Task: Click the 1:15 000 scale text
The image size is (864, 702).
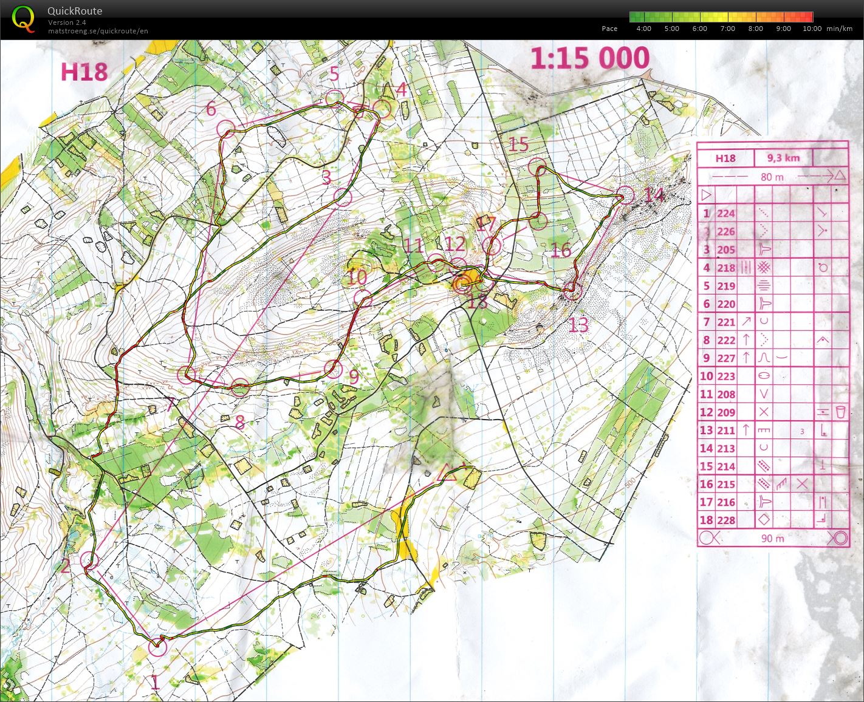Action: (590, 58)
